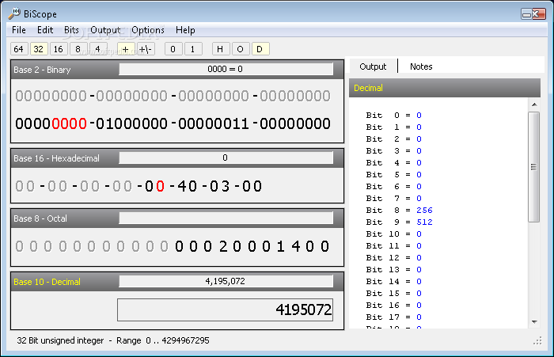The width and height of the screenshot is (554, 357).
Task: Switch output to Hex with H button
Action: [221, 49]
